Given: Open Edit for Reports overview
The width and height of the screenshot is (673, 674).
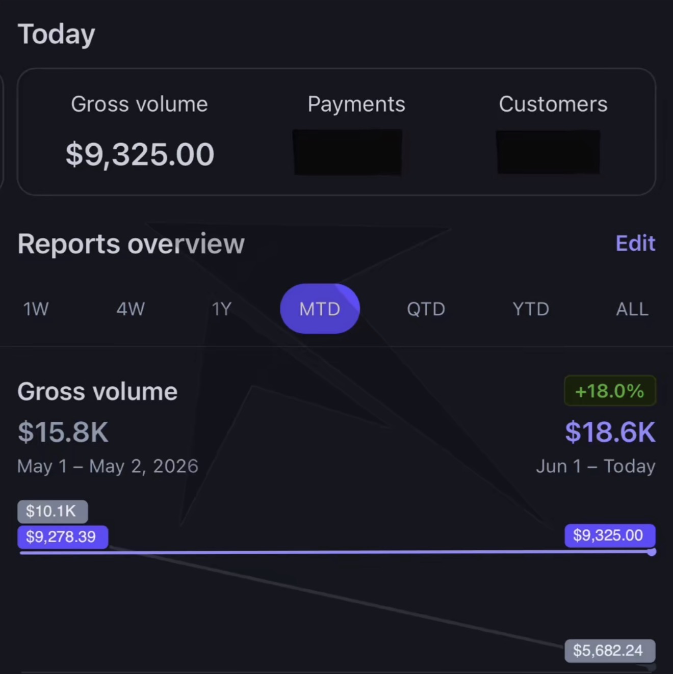Looking at the screenshot, I should pyautogui.click(x=635, y=243).
